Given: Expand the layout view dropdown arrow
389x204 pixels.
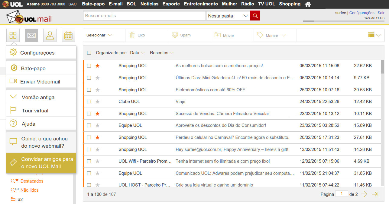Looking at the screenshot, I should tap(378, 36).
